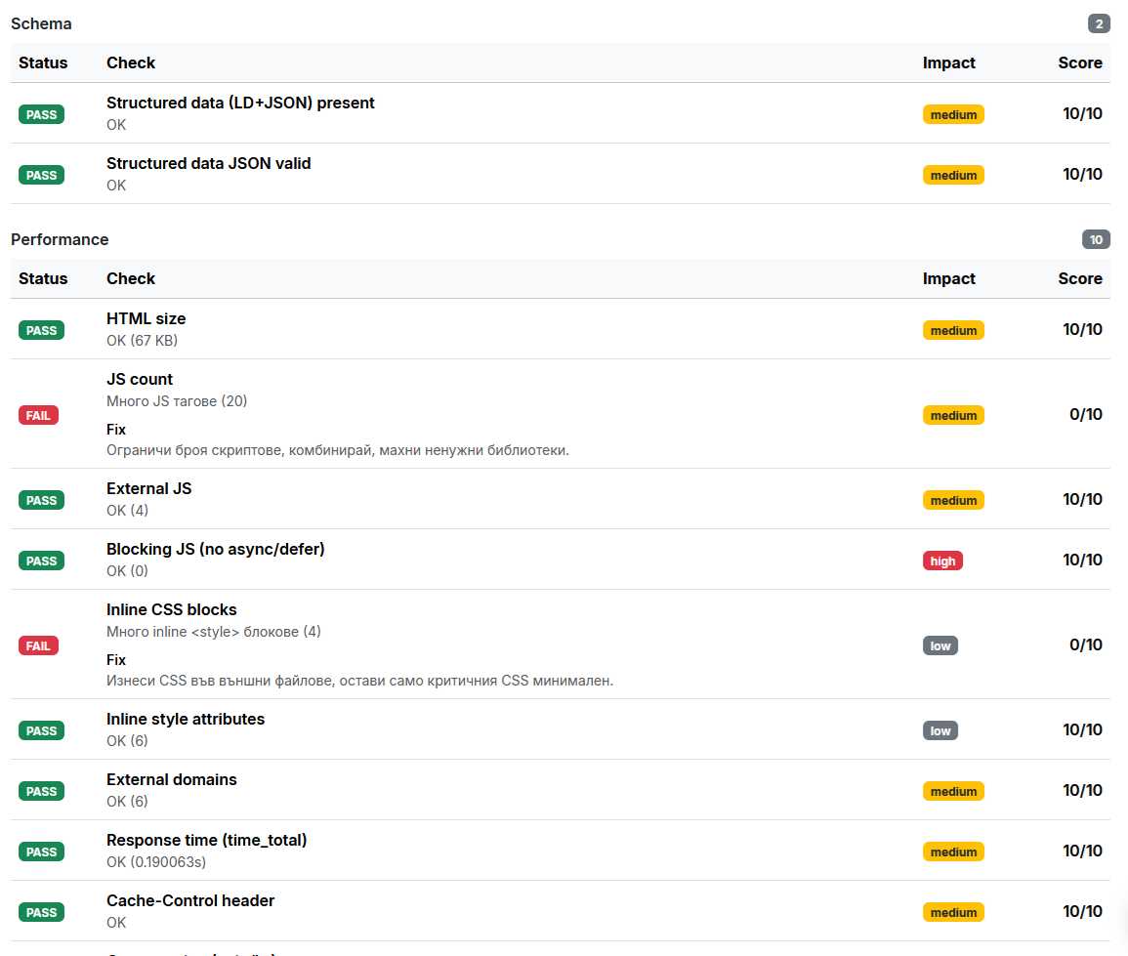Screen dimensions: 1128x956
Task: Click the red high impact badge
Action: coord(942,561)
